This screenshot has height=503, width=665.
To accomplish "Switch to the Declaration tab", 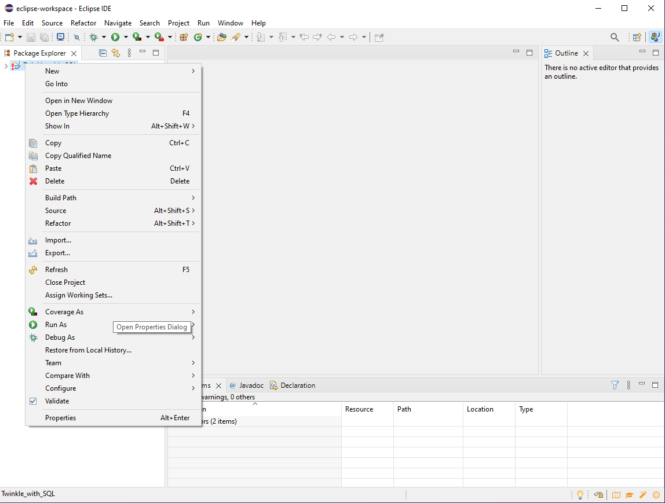I will coord(293,385).
